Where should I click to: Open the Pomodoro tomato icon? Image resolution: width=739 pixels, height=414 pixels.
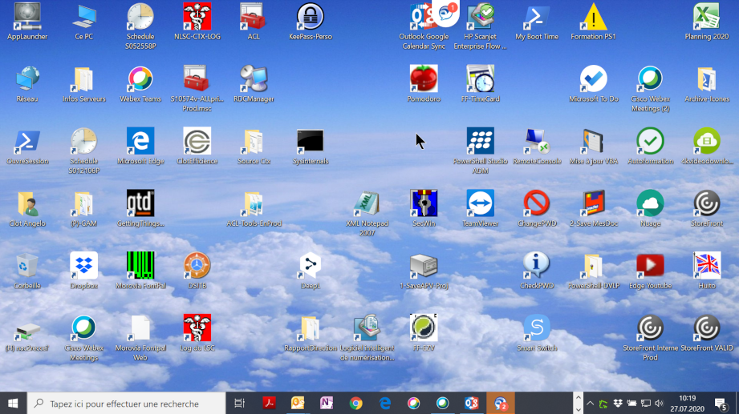(x=423, y=84)
